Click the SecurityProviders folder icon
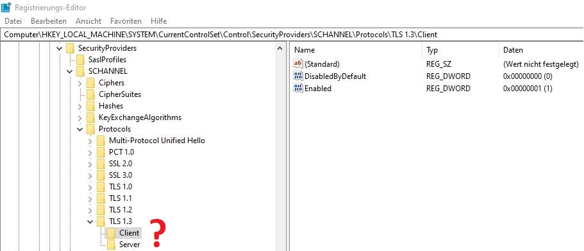 click(70, 48)
